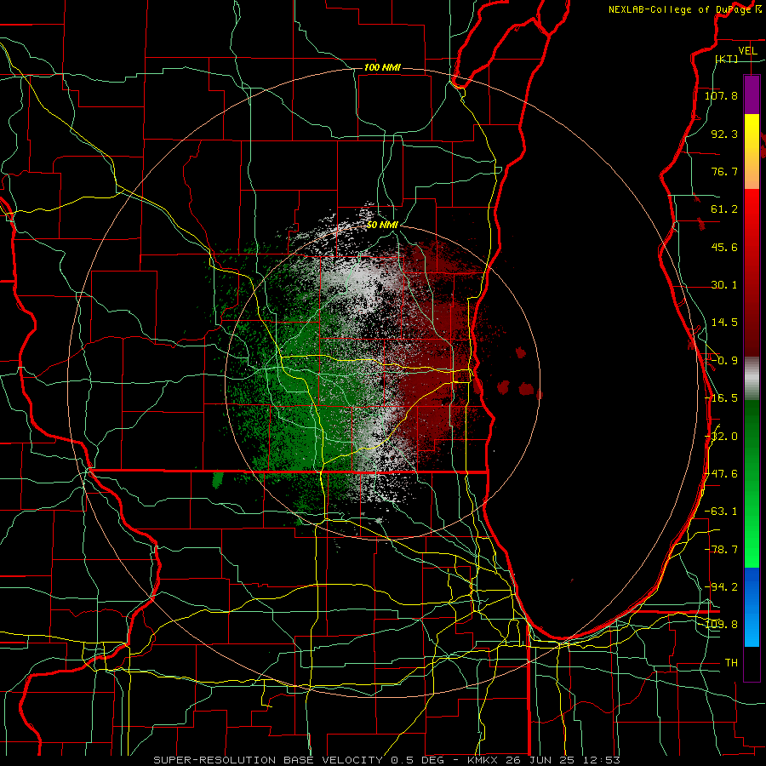Select the 61.2 scale label
766x766 pixels.
724,209
